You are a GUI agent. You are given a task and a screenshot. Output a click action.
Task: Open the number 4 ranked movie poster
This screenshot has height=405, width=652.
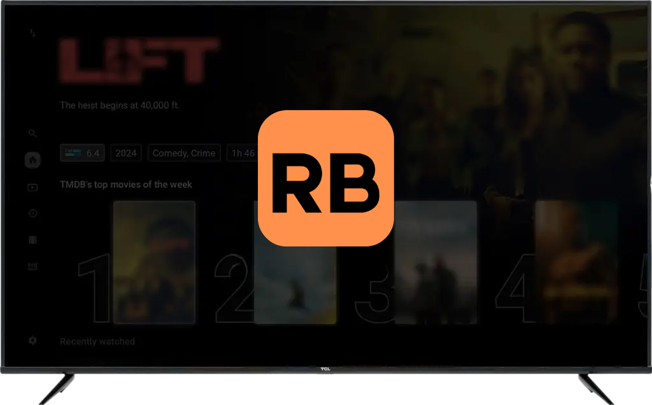click(577, 262)
